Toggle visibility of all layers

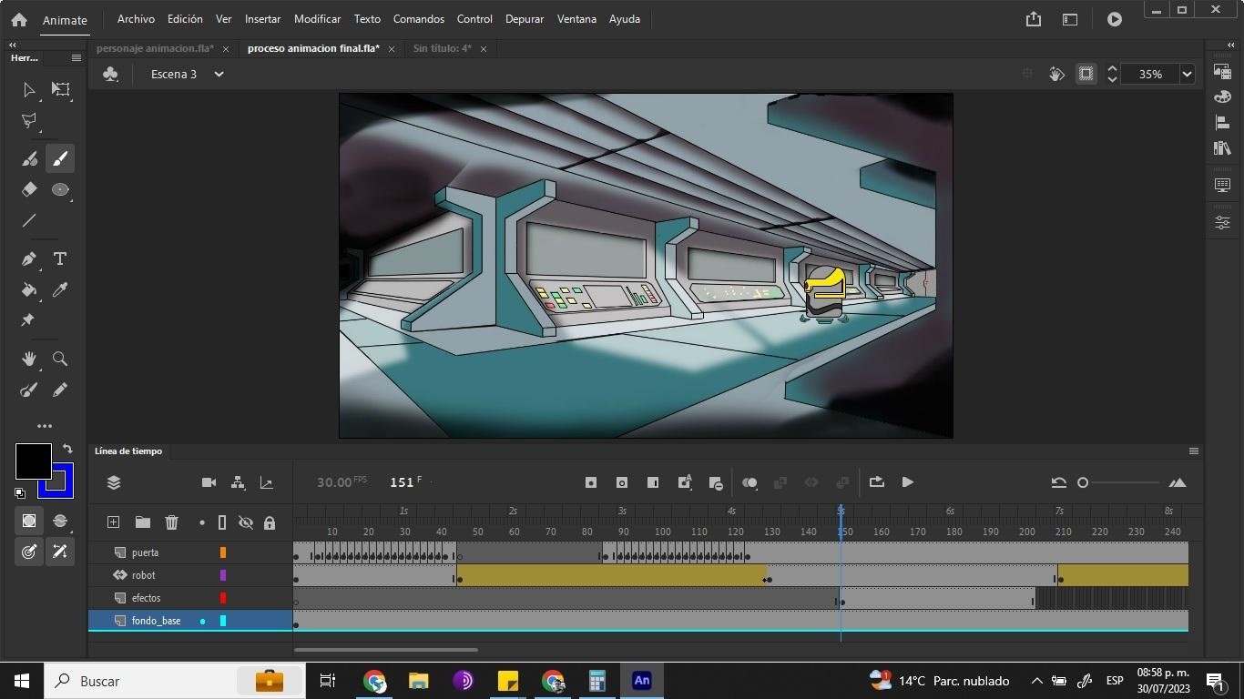[x=245, y=522]
